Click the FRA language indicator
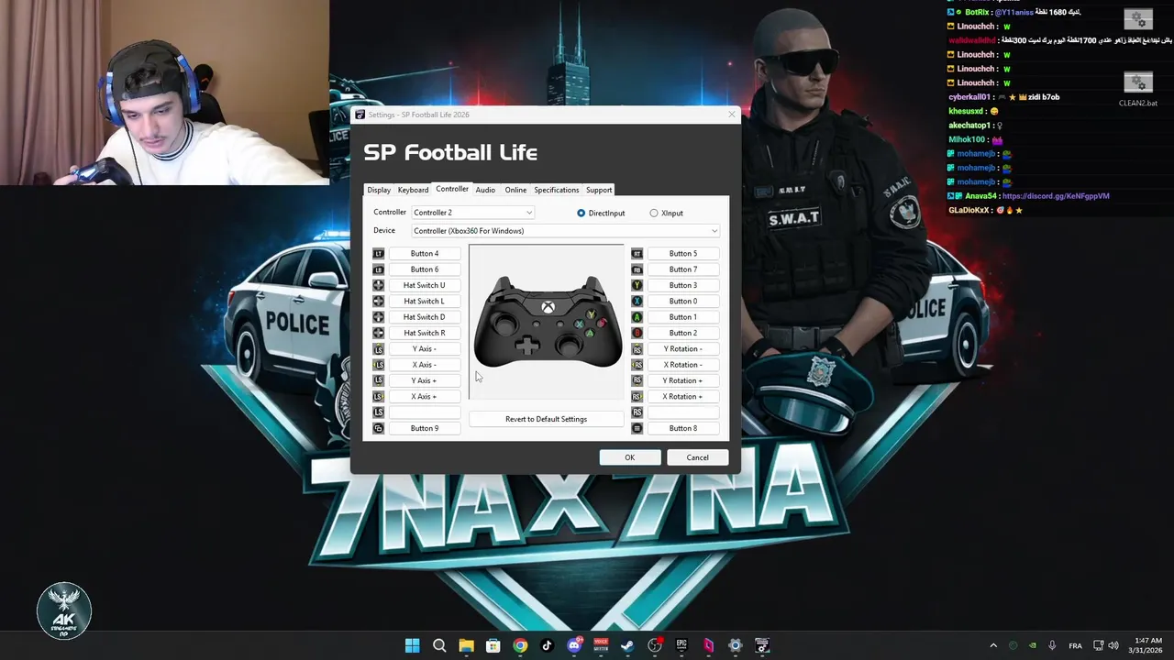 (1075, 646)
